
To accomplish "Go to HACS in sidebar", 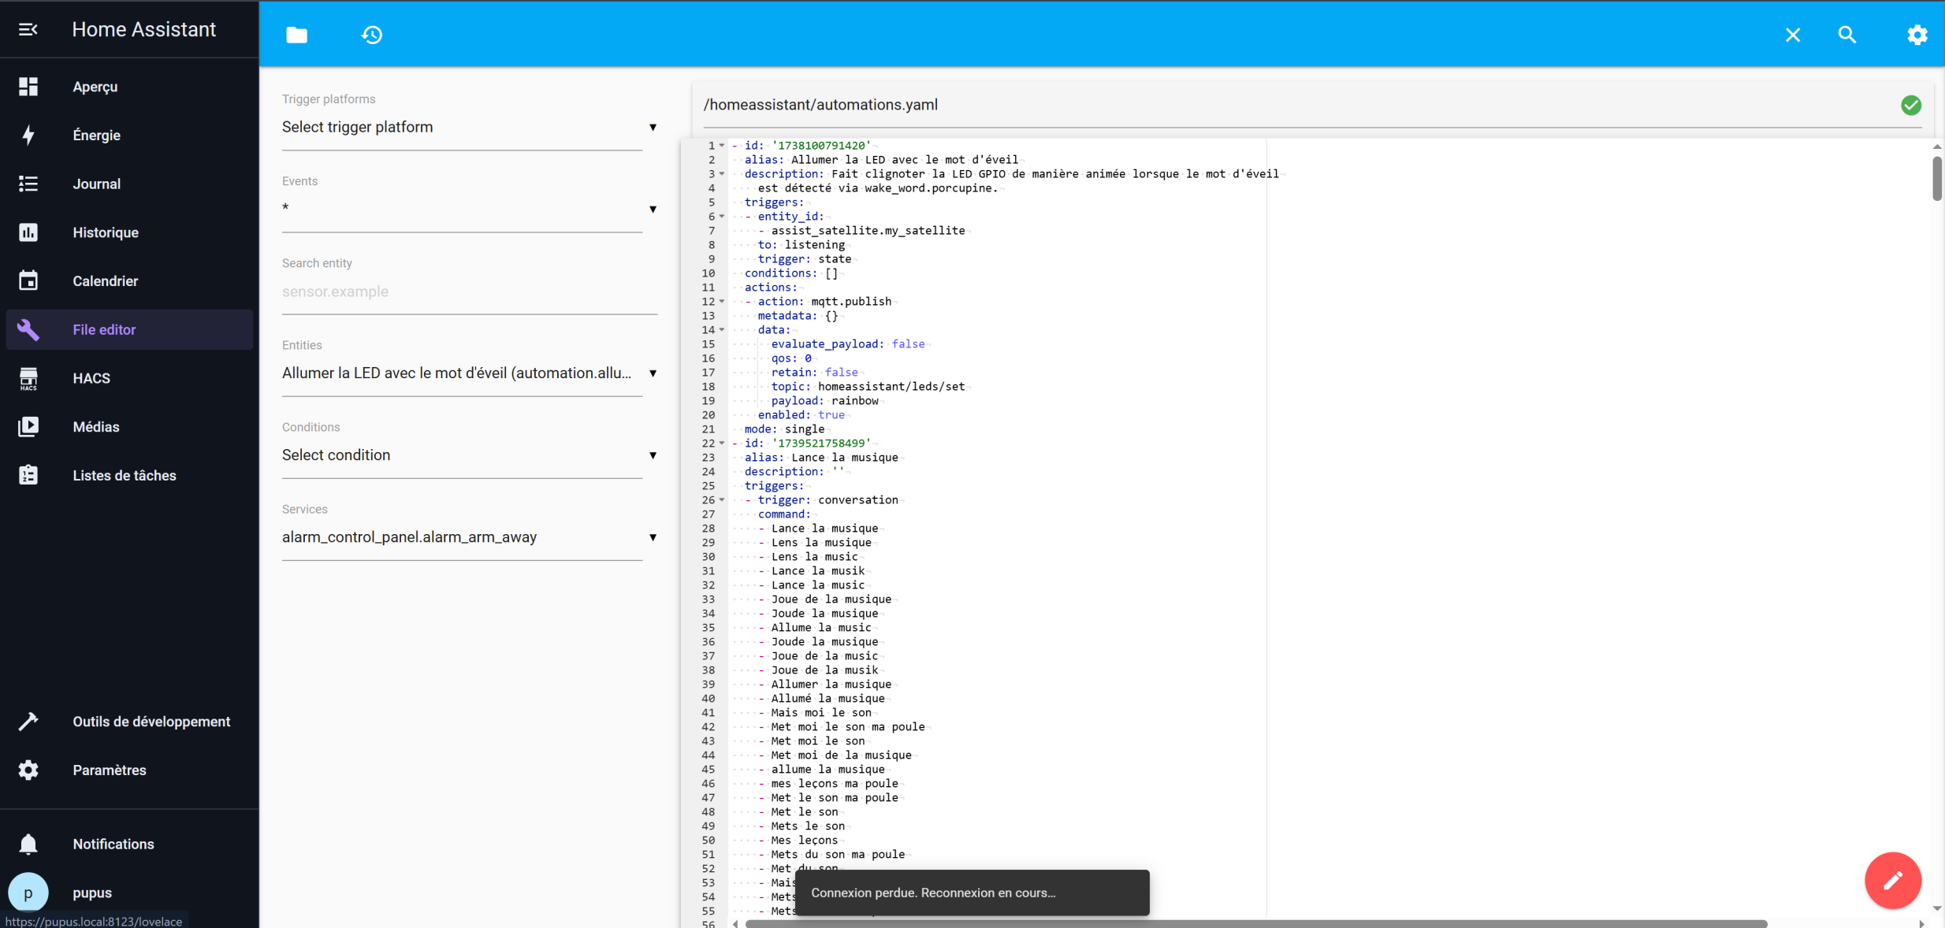I will [x=91, y=378].
